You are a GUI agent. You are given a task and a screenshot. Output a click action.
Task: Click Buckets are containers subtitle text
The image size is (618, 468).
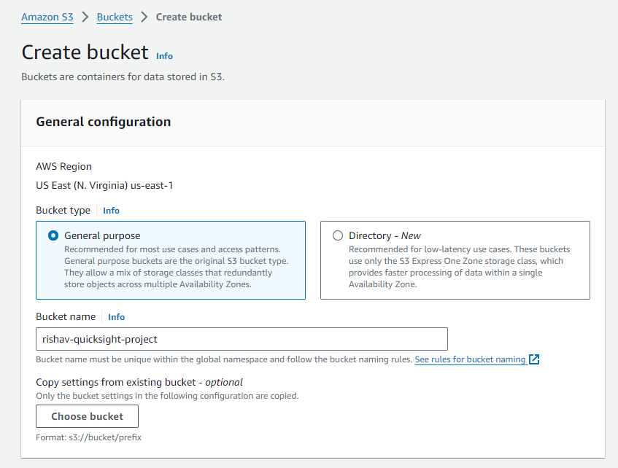pyautogui.click(x=123, y=77)
